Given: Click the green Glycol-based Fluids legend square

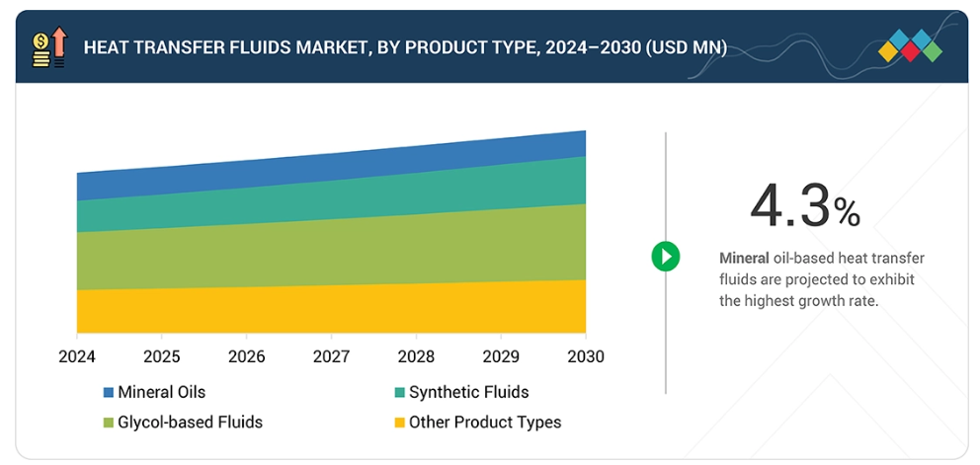Looking at the screenshot, I should click(x=108, y=423).
